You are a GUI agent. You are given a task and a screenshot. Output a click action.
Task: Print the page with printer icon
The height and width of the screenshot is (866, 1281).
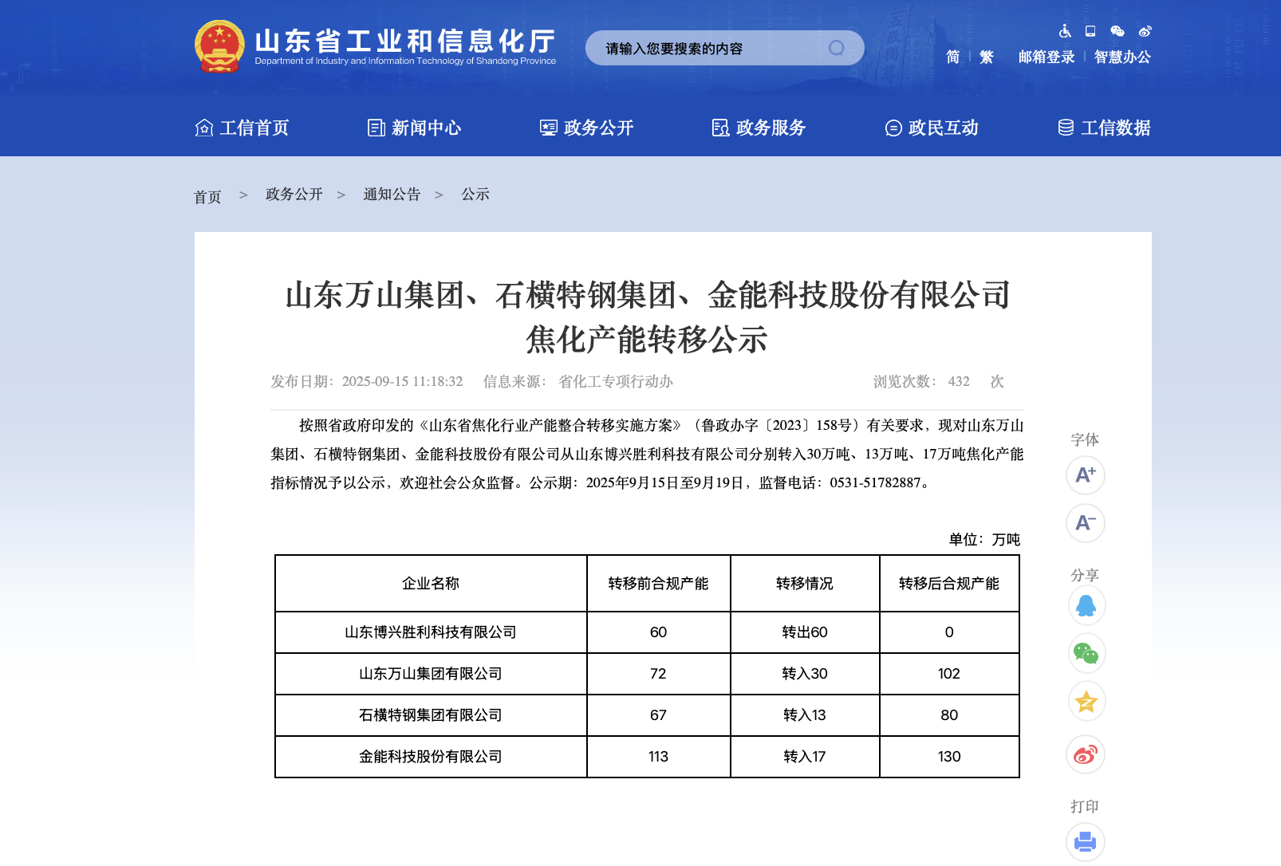pyautogui.click(x=1086, y=842)
